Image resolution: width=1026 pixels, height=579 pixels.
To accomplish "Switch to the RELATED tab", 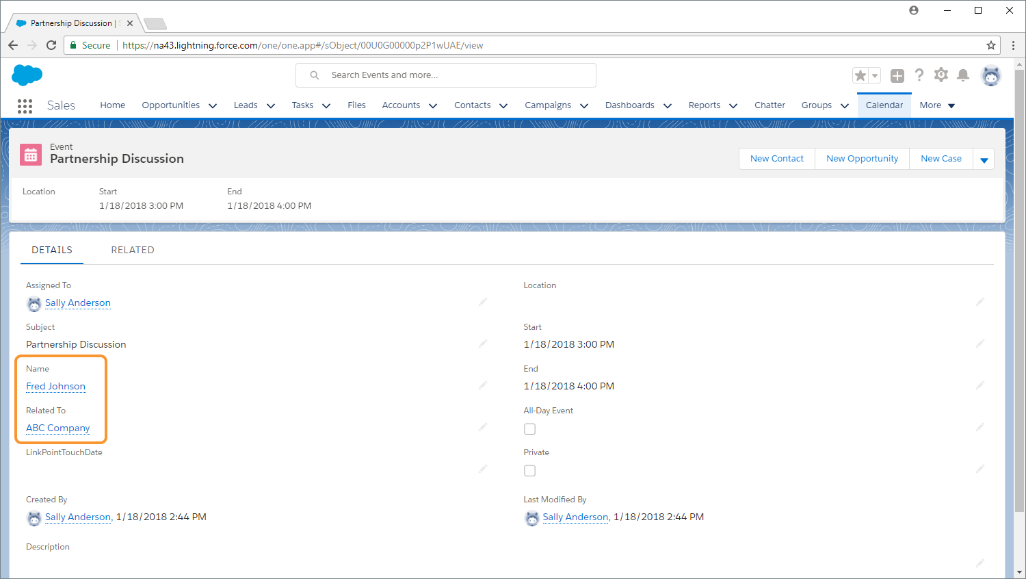I will pos(133,250).
